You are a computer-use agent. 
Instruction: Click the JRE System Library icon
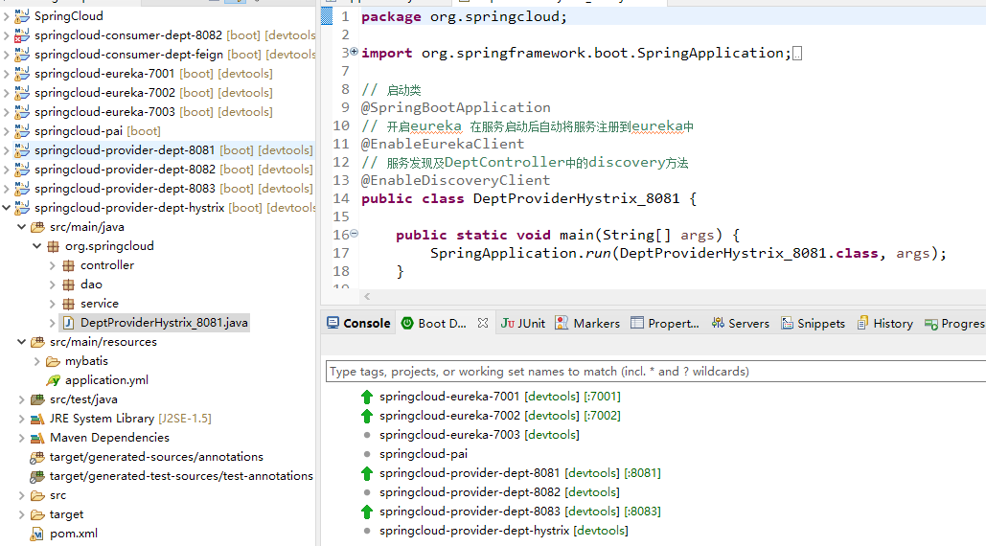tap(37, 419)
